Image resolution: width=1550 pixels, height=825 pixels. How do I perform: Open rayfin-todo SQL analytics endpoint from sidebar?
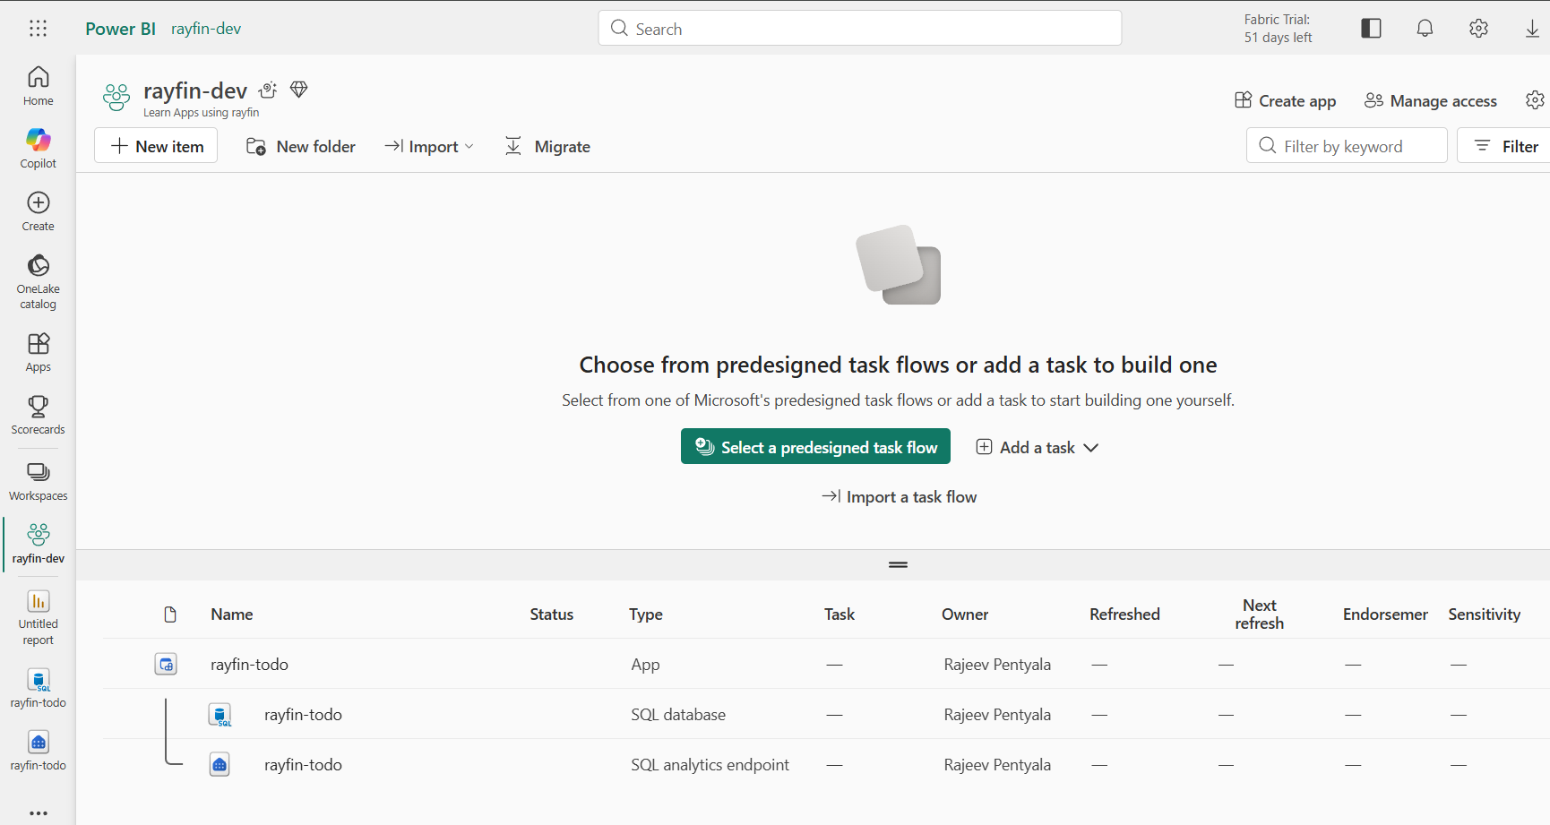click(x=38, y=751)
